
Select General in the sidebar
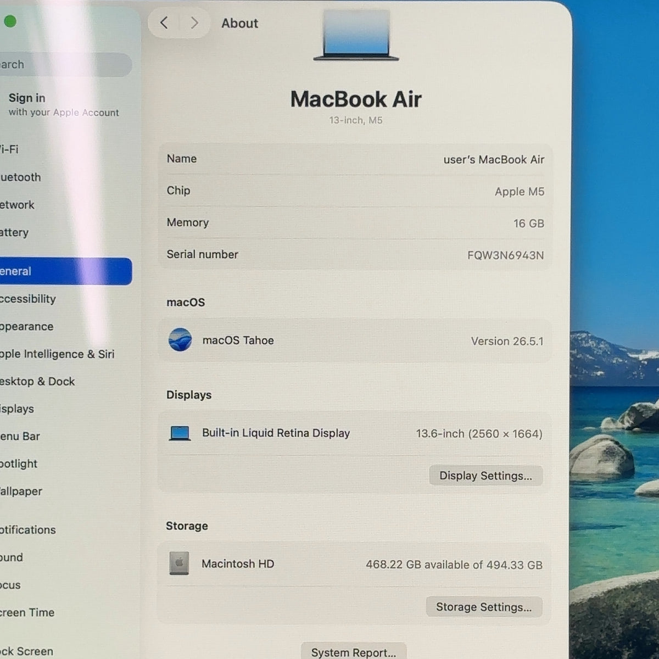pyautogui.click(x=66, y=271)
